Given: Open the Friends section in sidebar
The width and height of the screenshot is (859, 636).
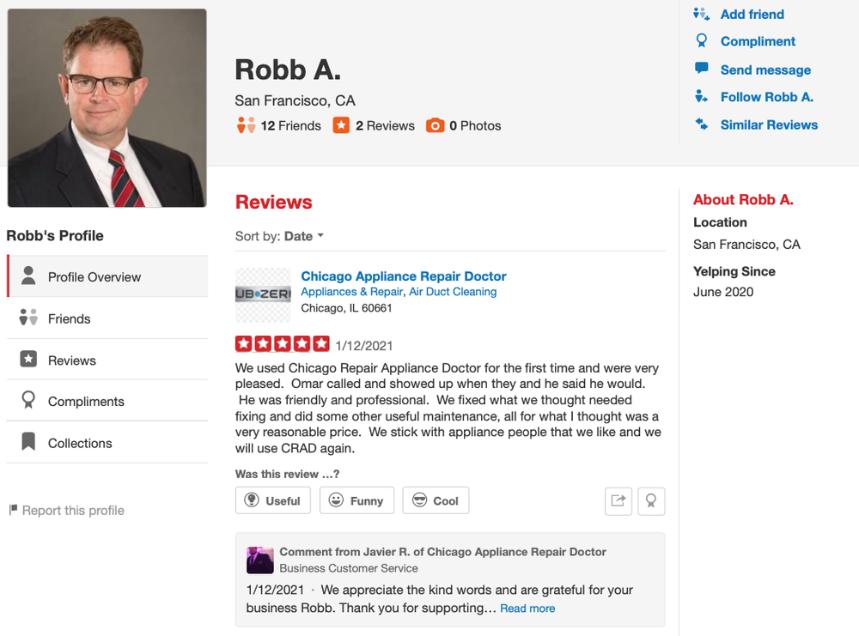Looking at the screenshot, I should pyautogui.click(x=70, y=318).
